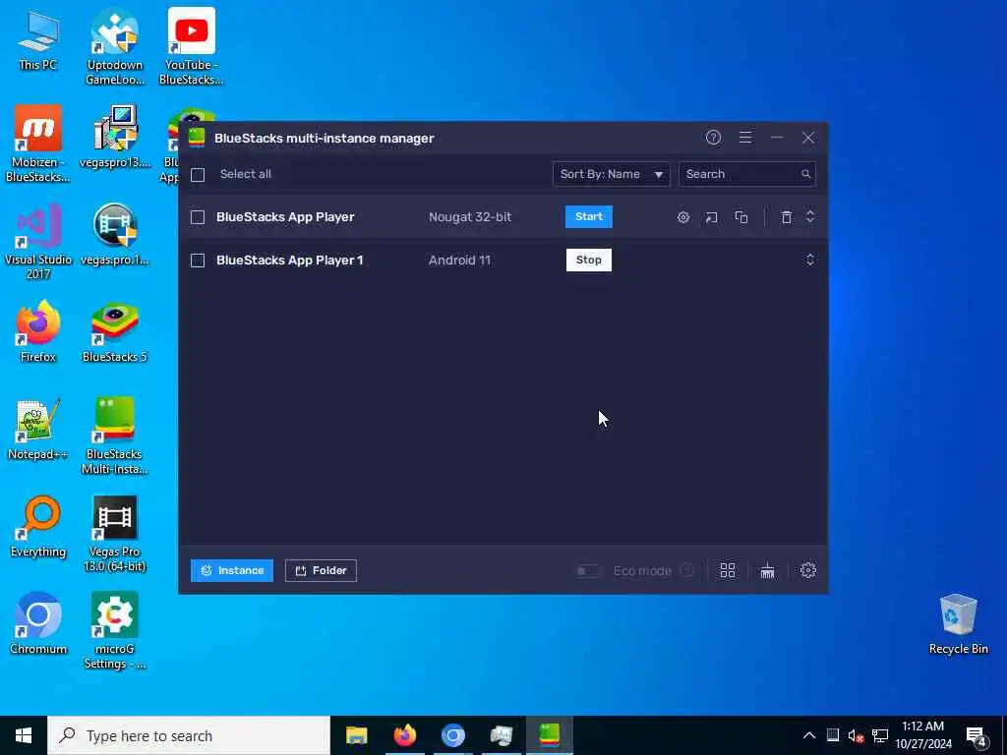
Task: Click the disk cleanup broom icon
Action: pos(767,570)
